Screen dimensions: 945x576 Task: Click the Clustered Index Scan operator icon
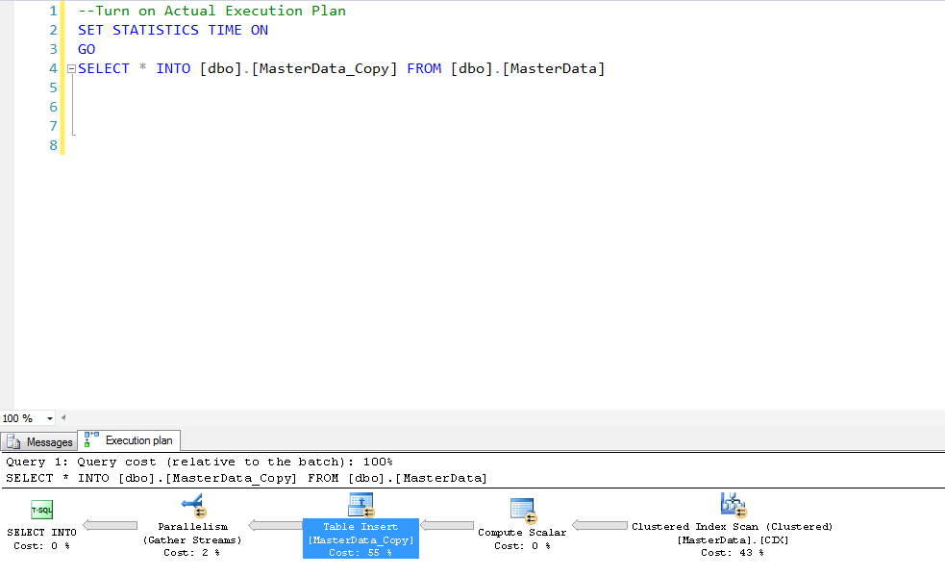coord(733,505)
